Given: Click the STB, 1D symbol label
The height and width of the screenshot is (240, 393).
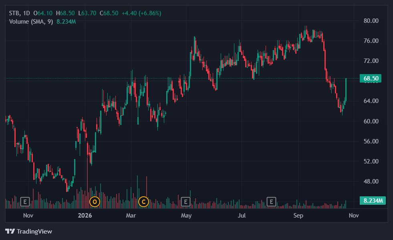Looking at the screenshot, I should click(19, 13).
